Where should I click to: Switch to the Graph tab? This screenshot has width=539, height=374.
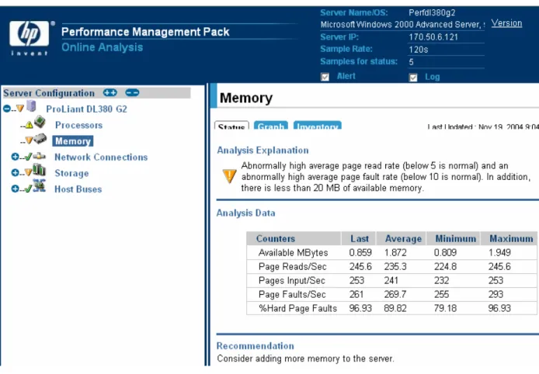pyautogui.click(x=271, y=126)
